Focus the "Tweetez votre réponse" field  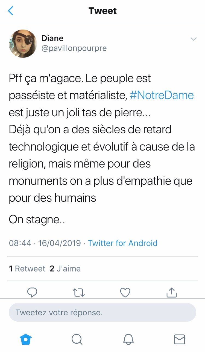[102, 312]
